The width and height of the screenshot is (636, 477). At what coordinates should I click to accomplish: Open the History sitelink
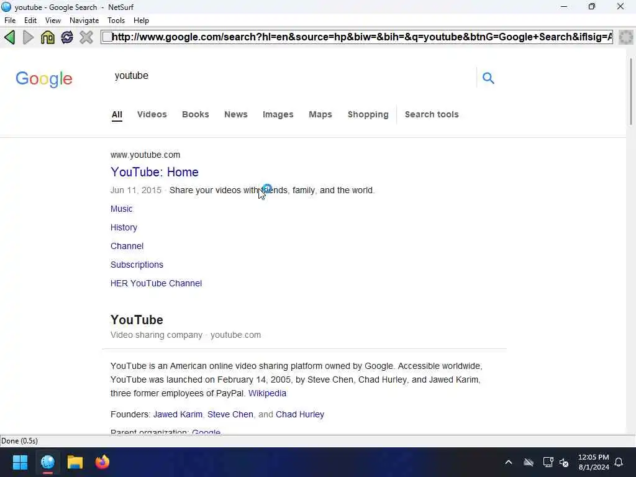[124, 227]
